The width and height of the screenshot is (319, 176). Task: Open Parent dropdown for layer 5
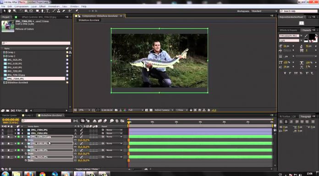tap(114, 150)
